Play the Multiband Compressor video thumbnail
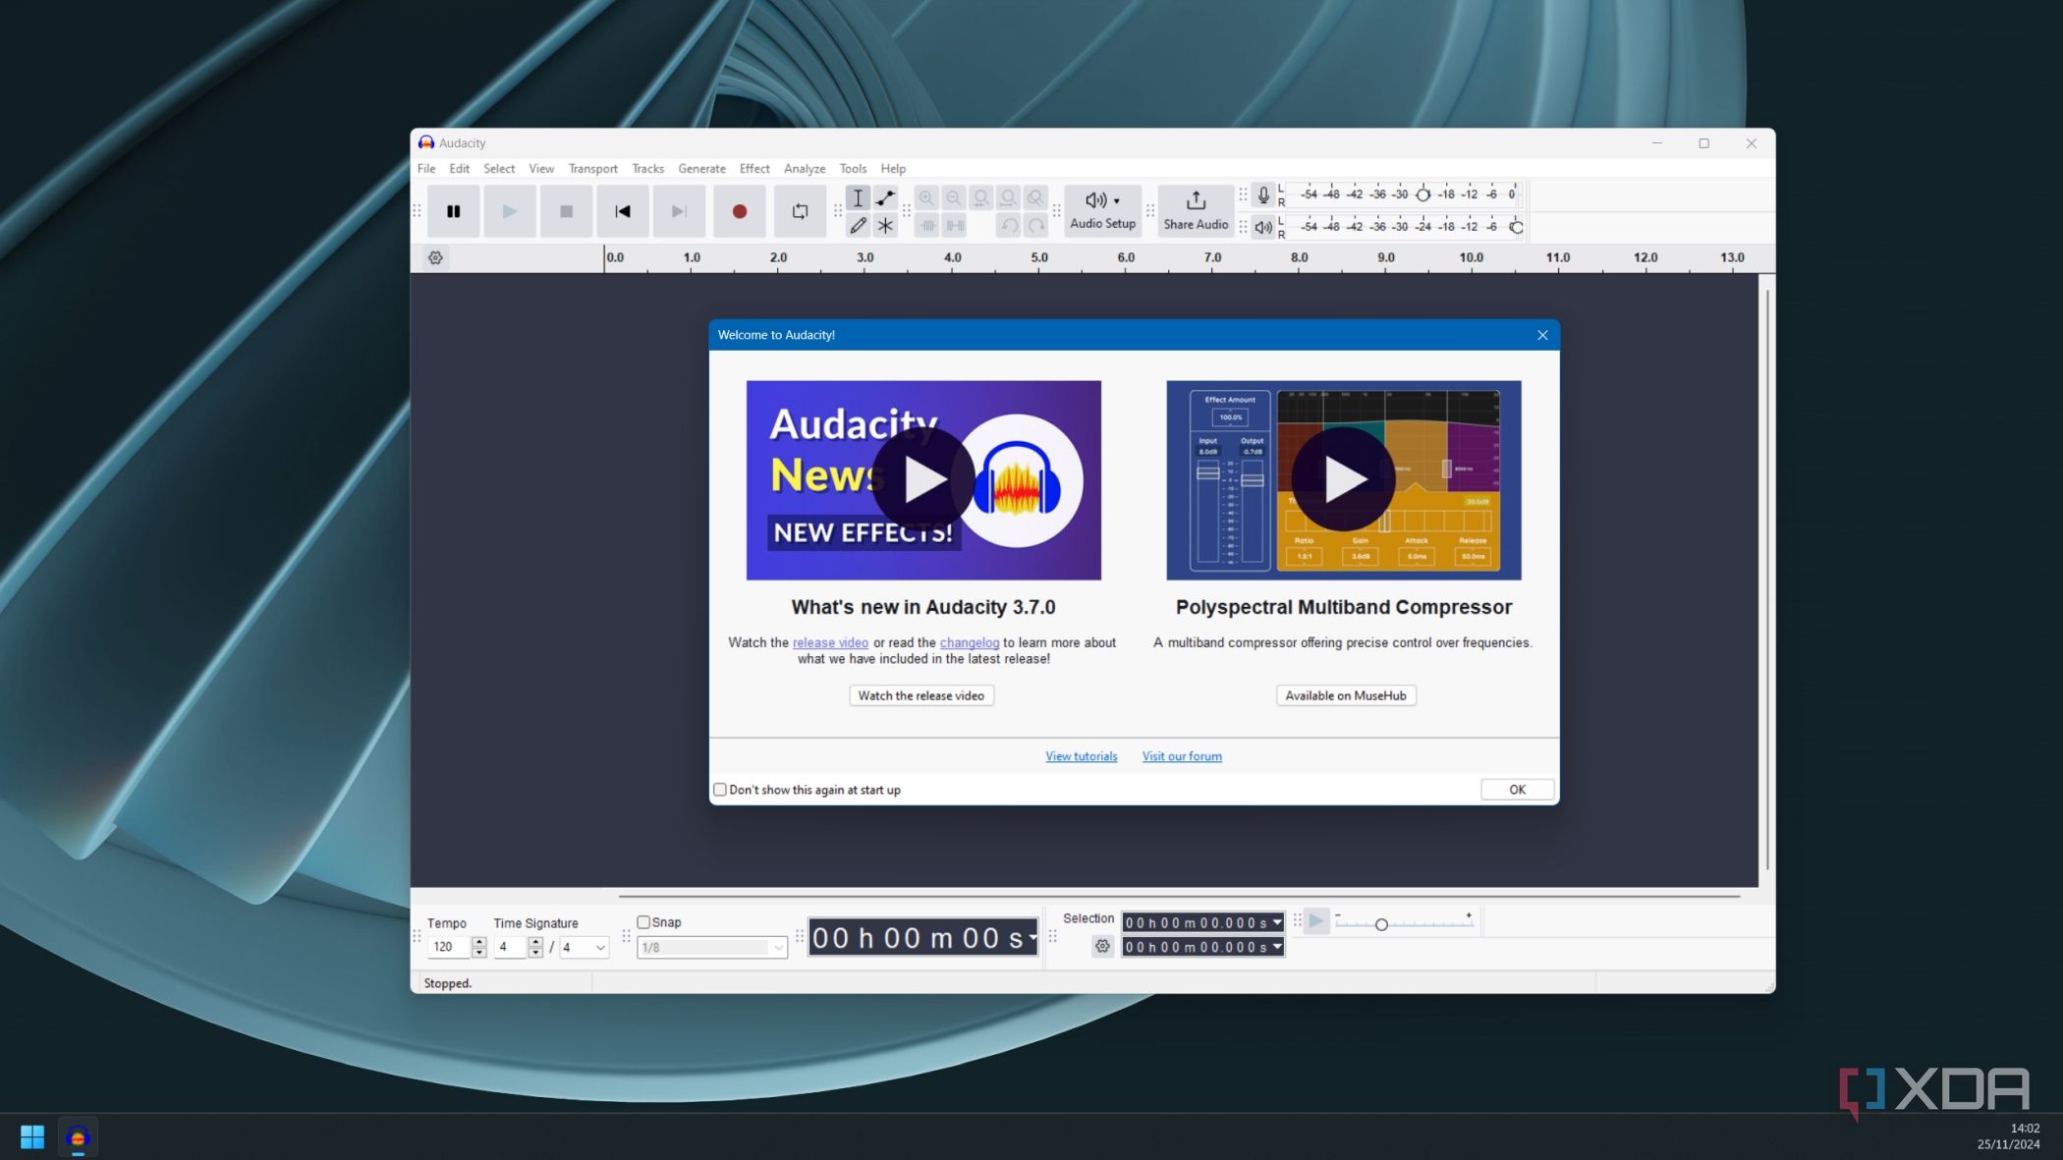The width and height of the screenshot is (2063, 1160). tap(1343, 479)
